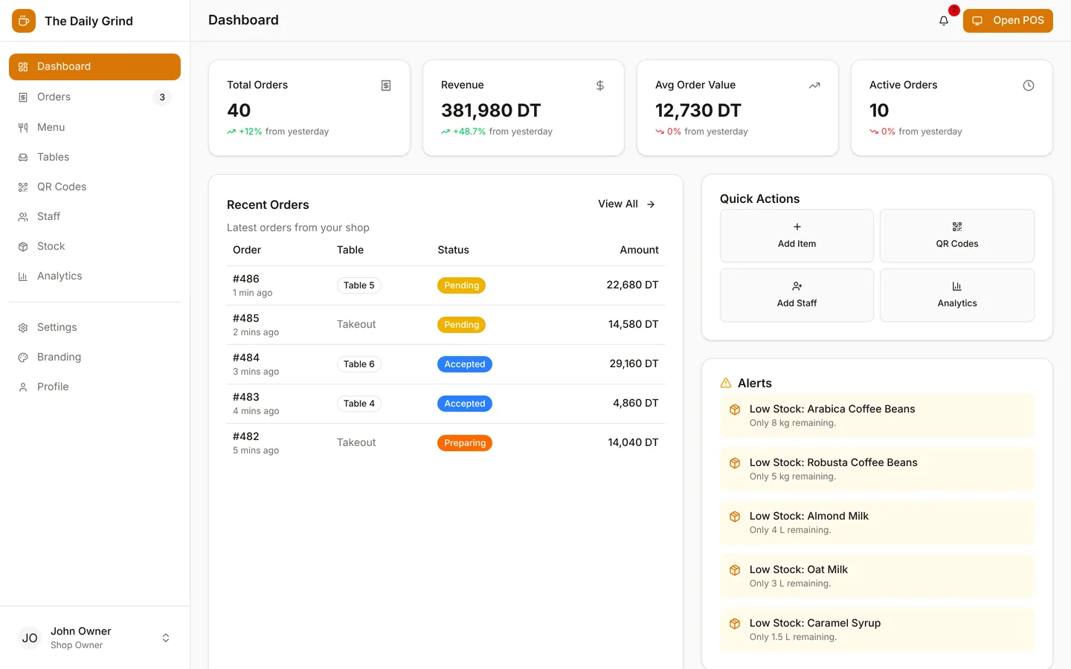This screenshot has width=1071, height=669.
Task: Open the Menu section in sidebar
Action: 94,127
